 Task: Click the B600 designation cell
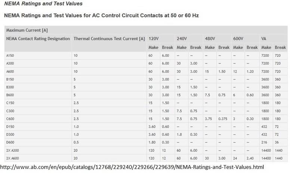coord(11,95)
